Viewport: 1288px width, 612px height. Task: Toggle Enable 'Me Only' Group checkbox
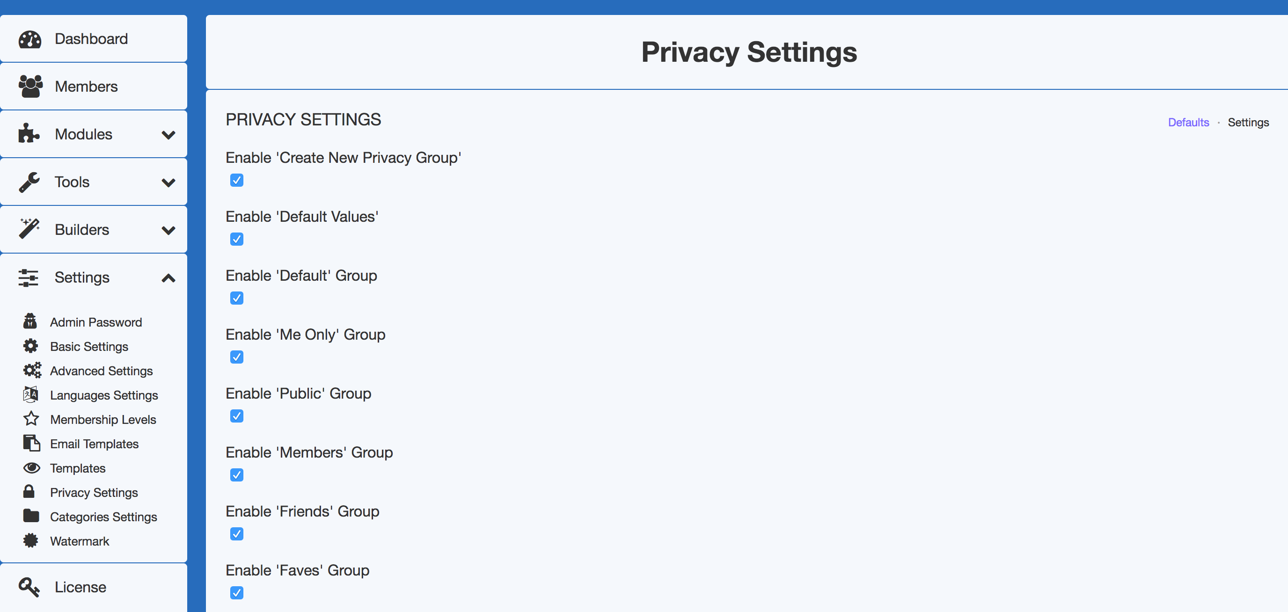[236, 357]
